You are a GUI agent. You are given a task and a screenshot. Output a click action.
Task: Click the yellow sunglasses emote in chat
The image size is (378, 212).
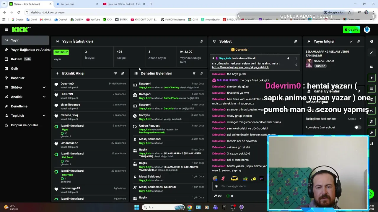click(234, 178)
